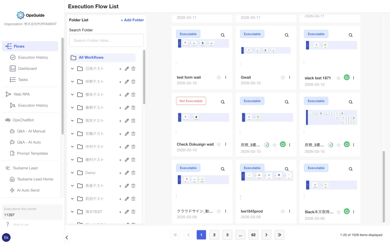Collapse the left navigation panel with the arrow
This screenshot has height=244, width=390.
click(x=67, y=237)
